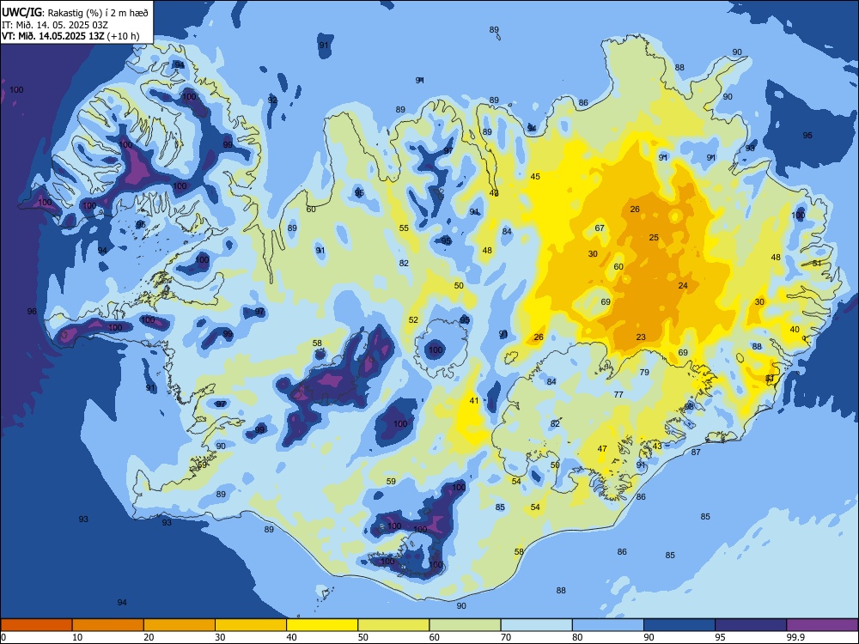Viewport: 859px width, 644px height.
Task: Click the legend label '80'
Action: (577, 637)
